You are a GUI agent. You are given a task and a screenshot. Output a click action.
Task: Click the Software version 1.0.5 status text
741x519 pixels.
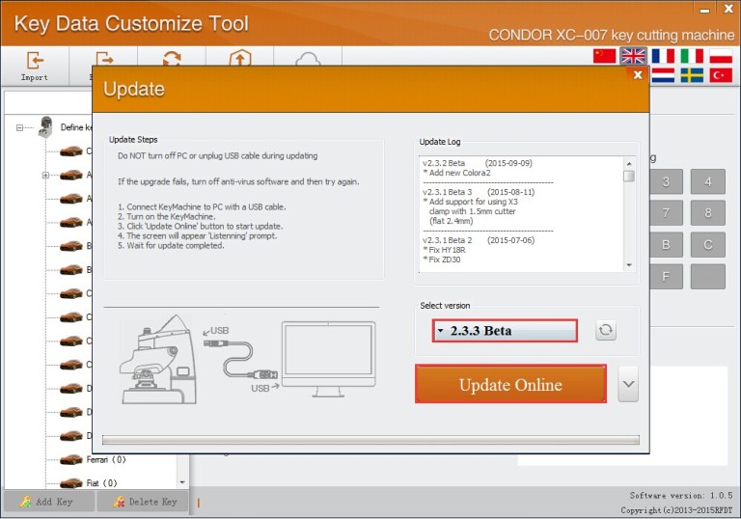681,496
